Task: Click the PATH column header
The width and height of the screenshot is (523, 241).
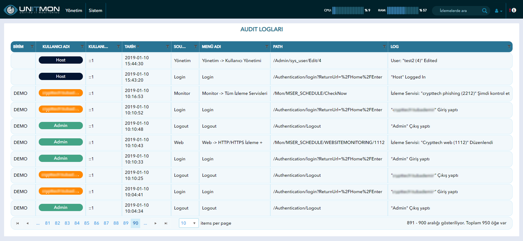Action: coord(278,47)
